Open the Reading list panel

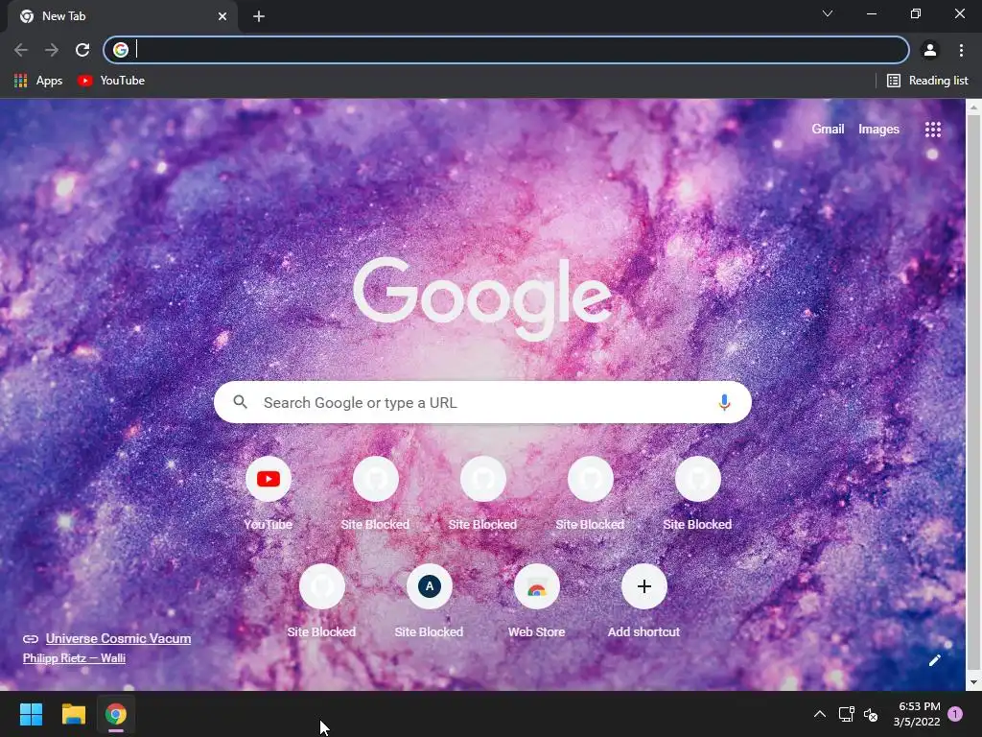click(927, 81)
